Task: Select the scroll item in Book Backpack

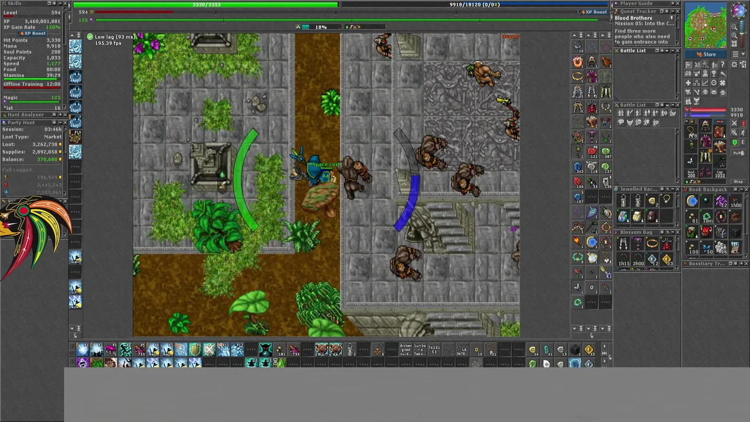Action: pos(735,247)
